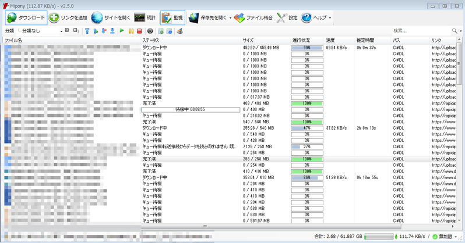Open サイトを開く browser view
Screen dimensions: 465x243
[111, 18]
